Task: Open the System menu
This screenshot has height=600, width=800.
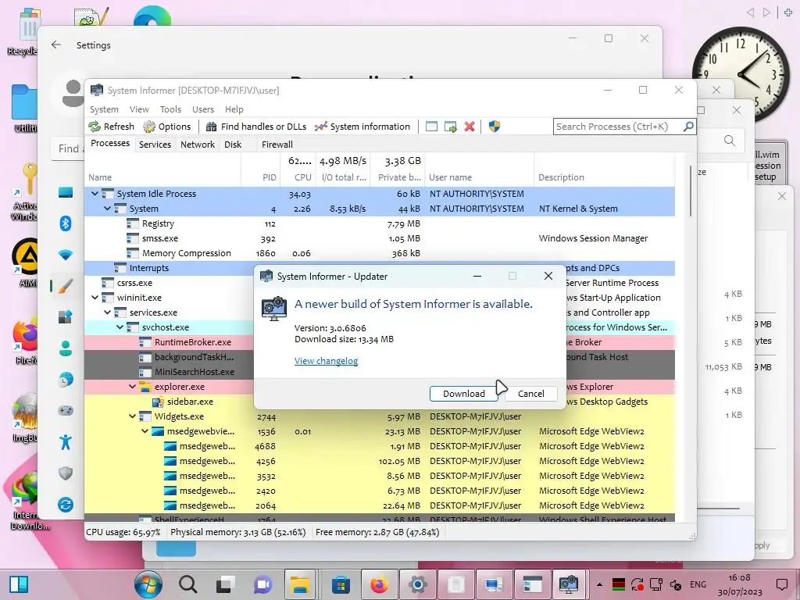Action: click(104, 109)
